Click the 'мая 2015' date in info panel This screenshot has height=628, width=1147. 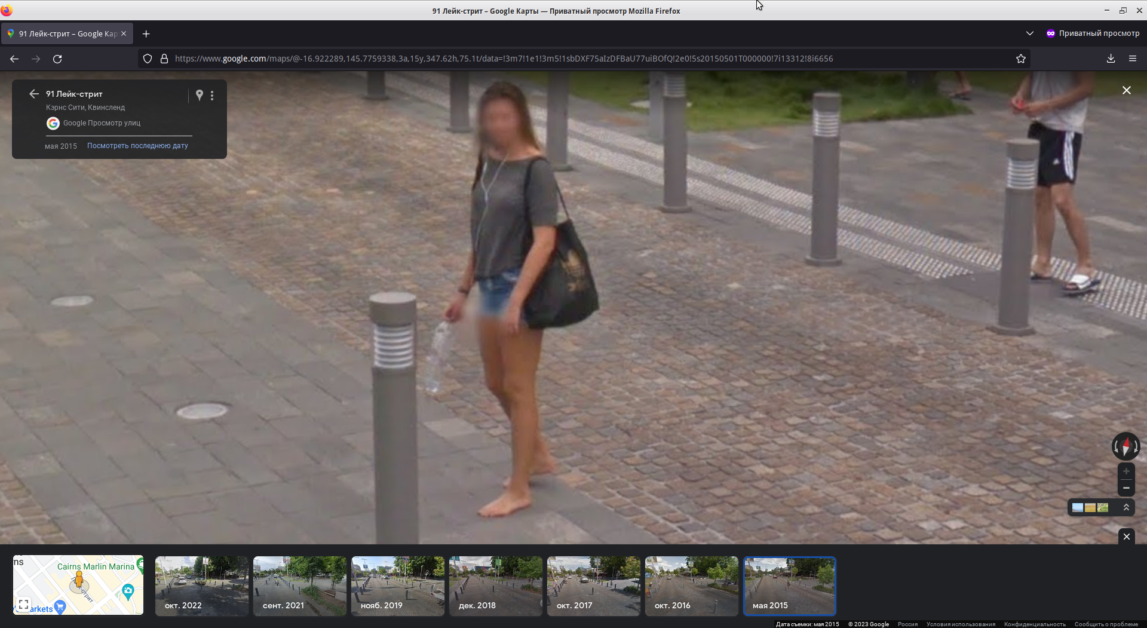pos(61,146)
